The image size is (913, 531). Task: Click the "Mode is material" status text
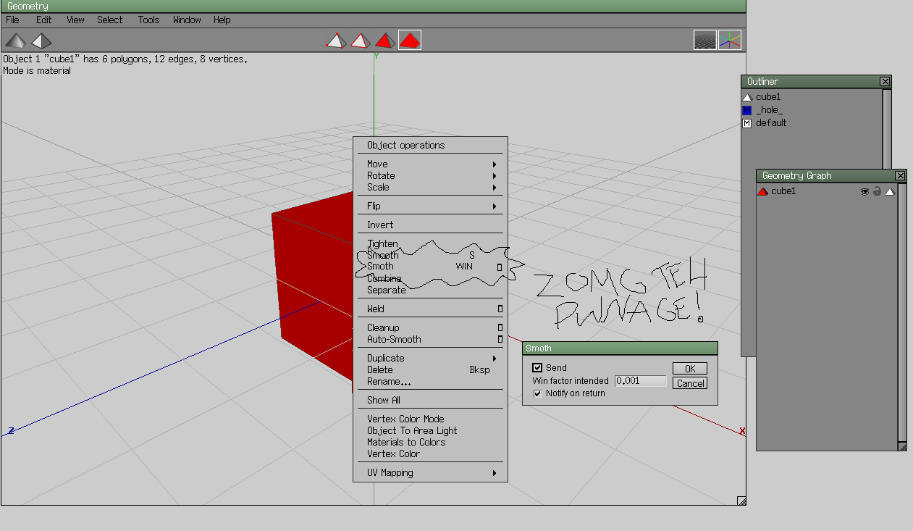point(37,71)
